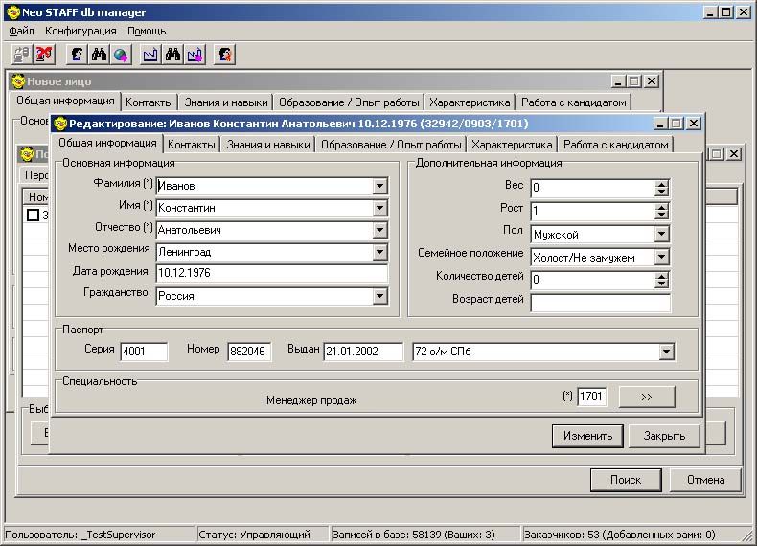Open Характеристика tab in the Новое лицо window
757x546 pixels.
tap(470, 102)
